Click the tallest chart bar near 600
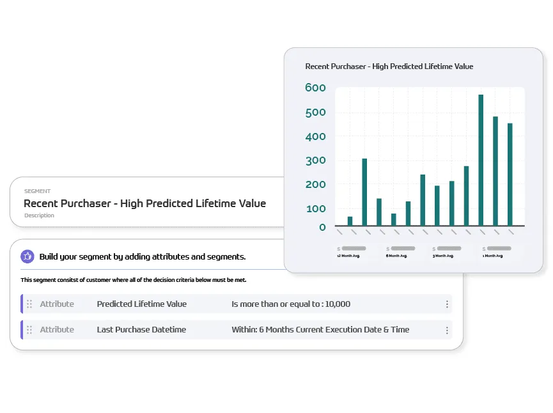Image resolution: width=553 pixels, height=413 pixels. 481,160
